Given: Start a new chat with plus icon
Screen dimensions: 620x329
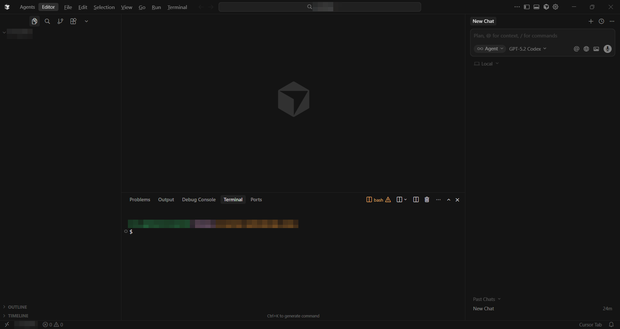Looking at the screenshot, I should pos(591,21).
